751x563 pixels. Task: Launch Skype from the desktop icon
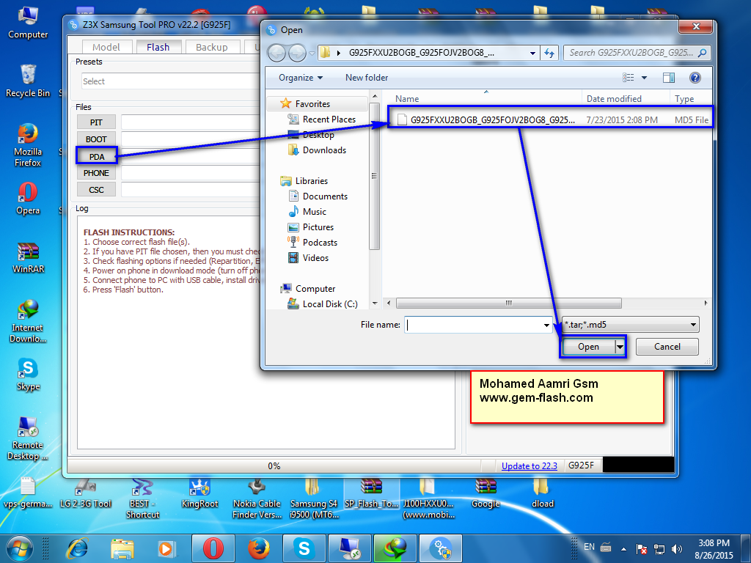[x=28, y=375]
